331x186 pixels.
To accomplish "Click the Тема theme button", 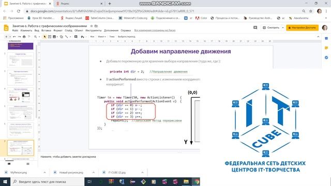I will 112,37.
